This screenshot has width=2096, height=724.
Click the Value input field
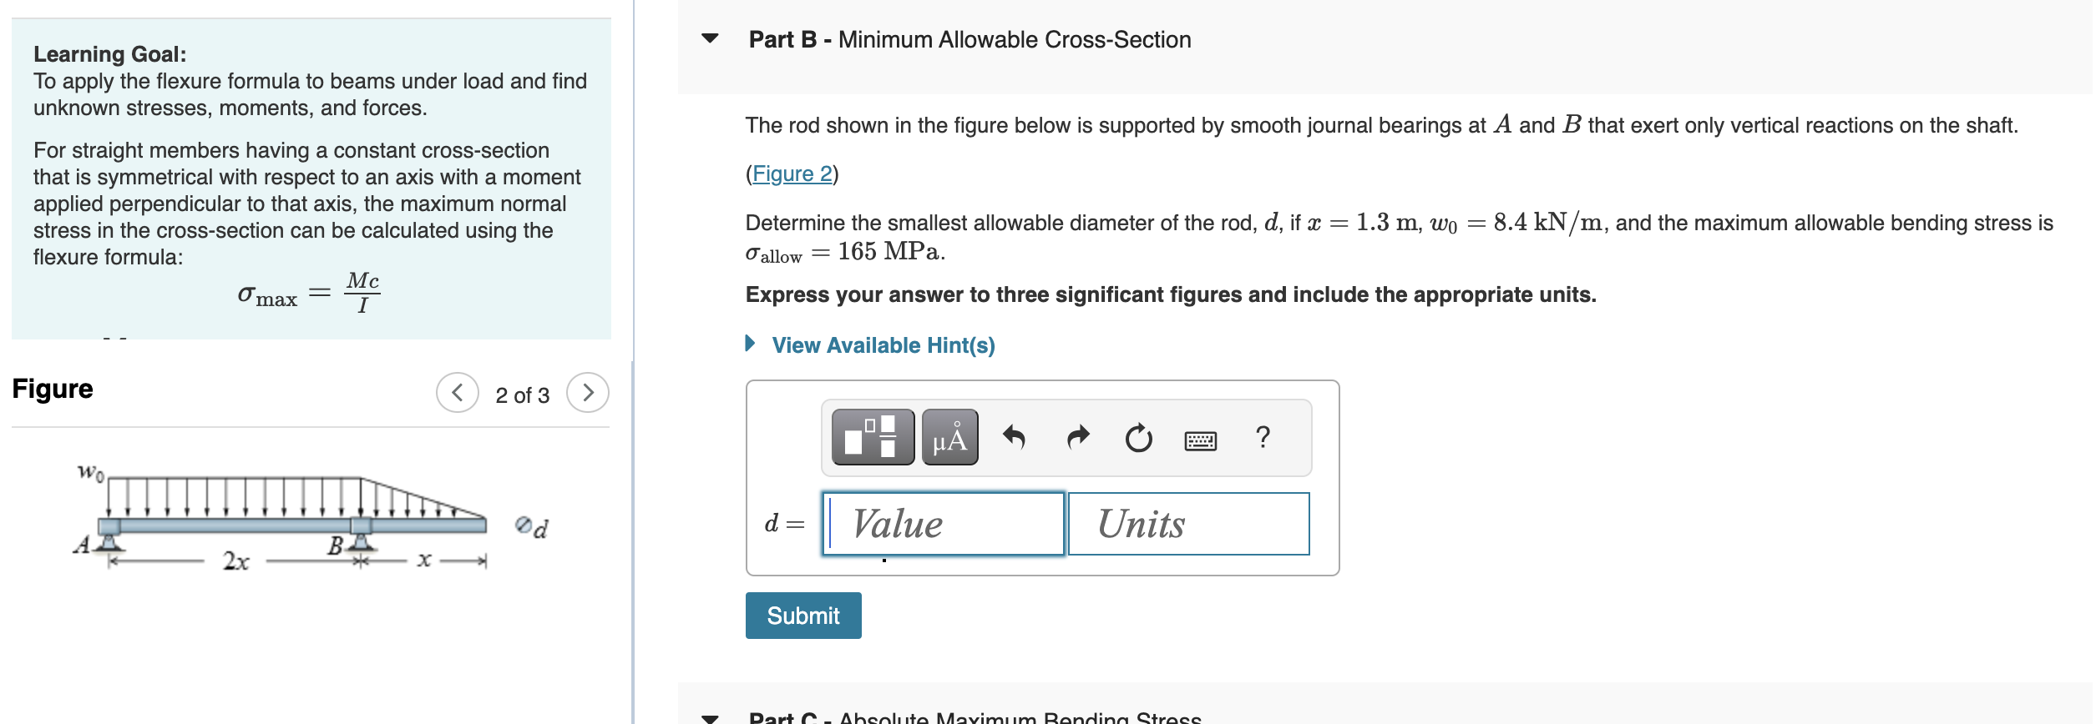(x=943, y=524)
